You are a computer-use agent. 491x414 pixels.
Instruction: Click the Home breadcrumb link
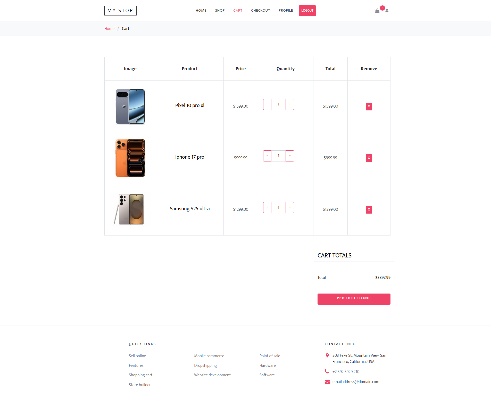coord(109,29)
